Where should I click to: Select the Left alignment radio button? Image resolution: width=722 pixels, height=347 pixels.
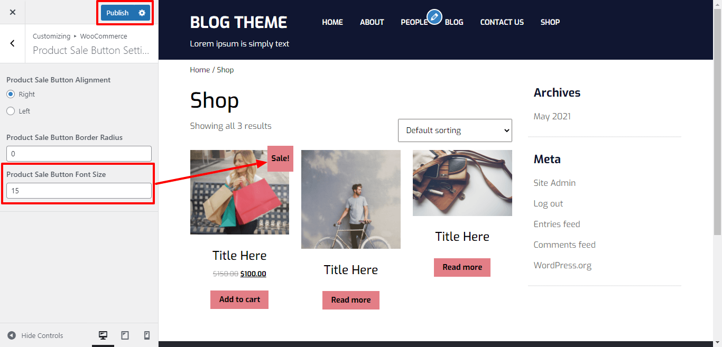tap(11, 111)
